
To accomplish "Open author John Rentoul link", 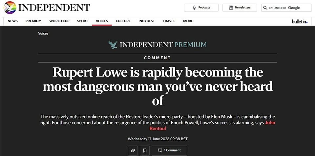I will pos(212,126).
